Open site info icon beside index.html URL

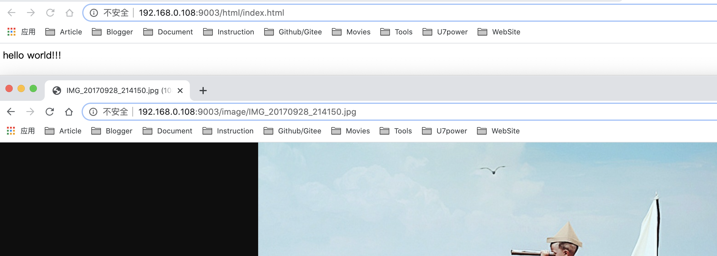coord(94,13)
